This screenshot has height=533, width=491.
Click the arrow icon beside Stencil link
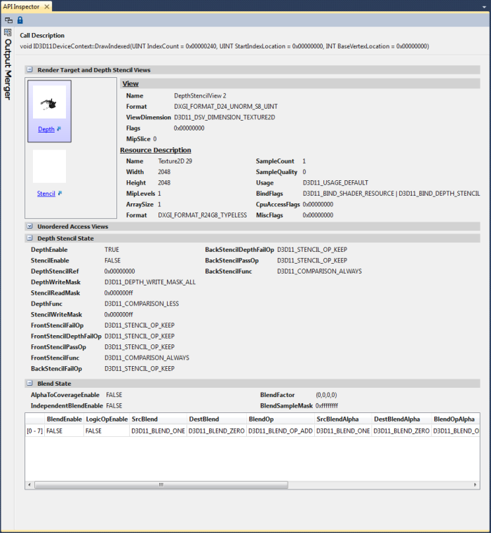[60, 194]
